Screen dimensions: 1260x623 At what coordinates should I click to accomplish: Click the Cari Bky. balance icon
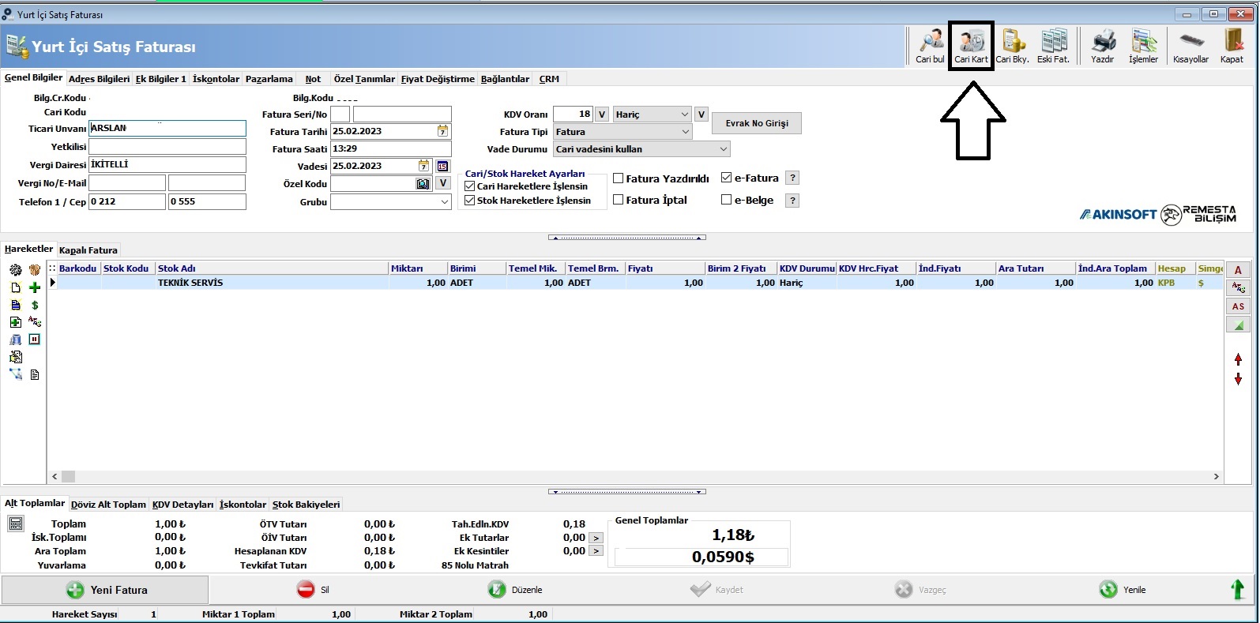(1012, 47)
